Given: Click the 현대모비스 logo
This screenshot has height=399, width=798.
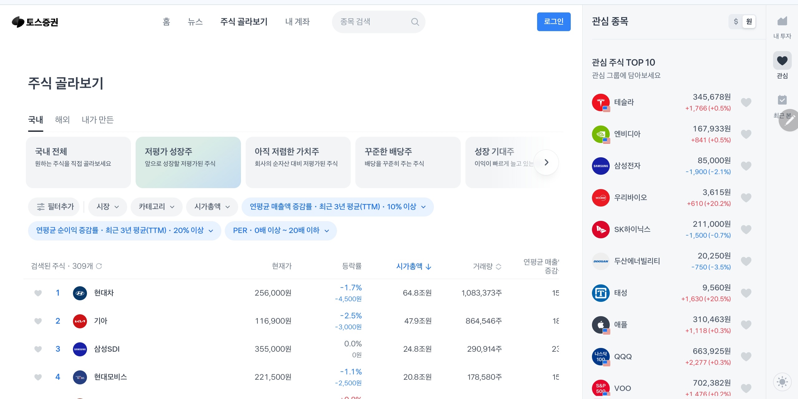Looking at the screenshot, I should [x=80, y=377].
